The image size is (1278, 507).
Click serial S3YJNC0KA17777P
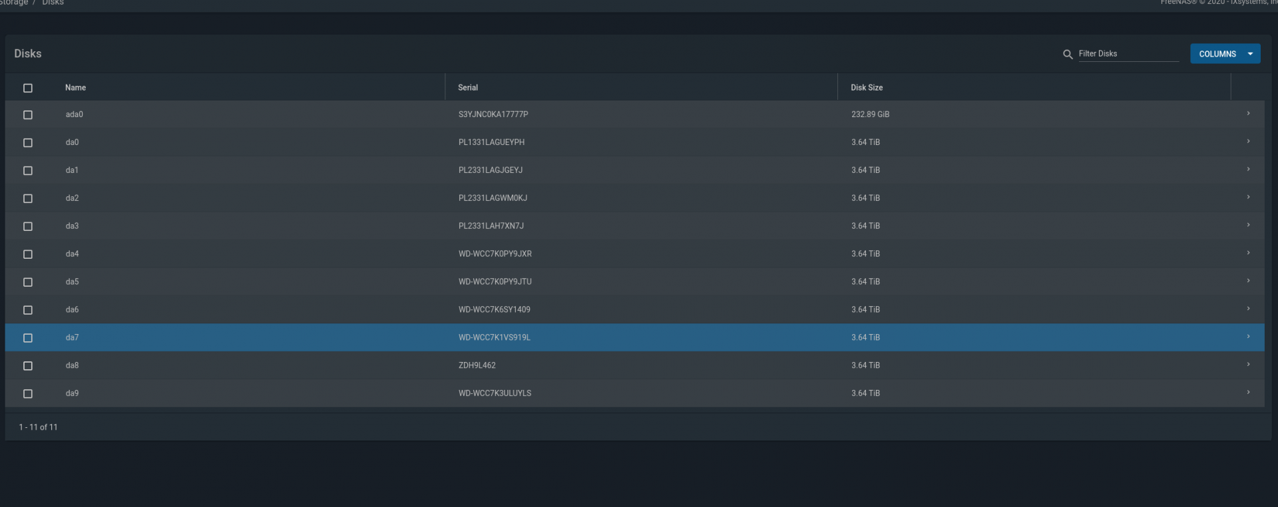click(493, 114)
